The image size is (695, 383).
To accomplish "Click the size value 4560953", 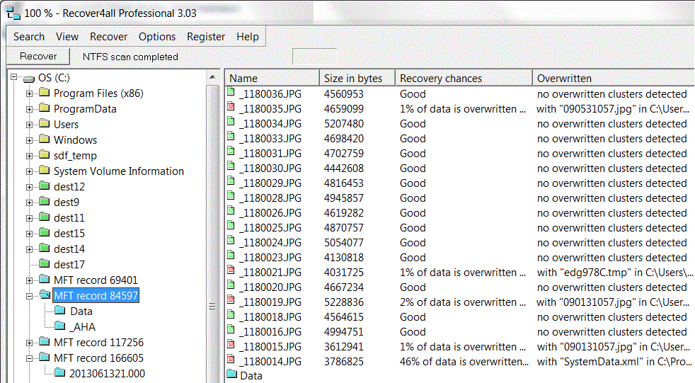I will [343, 94].
